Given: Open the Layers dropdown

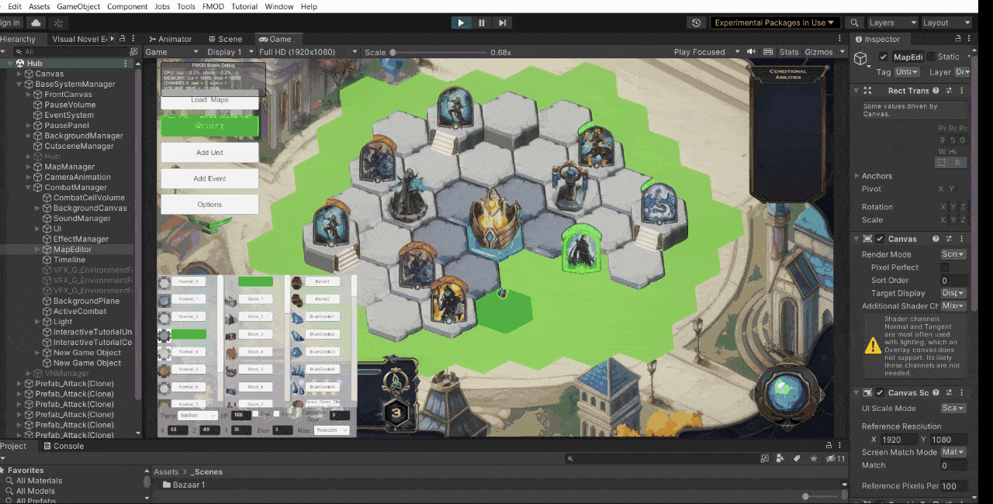Looking at the screenshot, I should 891,22.
